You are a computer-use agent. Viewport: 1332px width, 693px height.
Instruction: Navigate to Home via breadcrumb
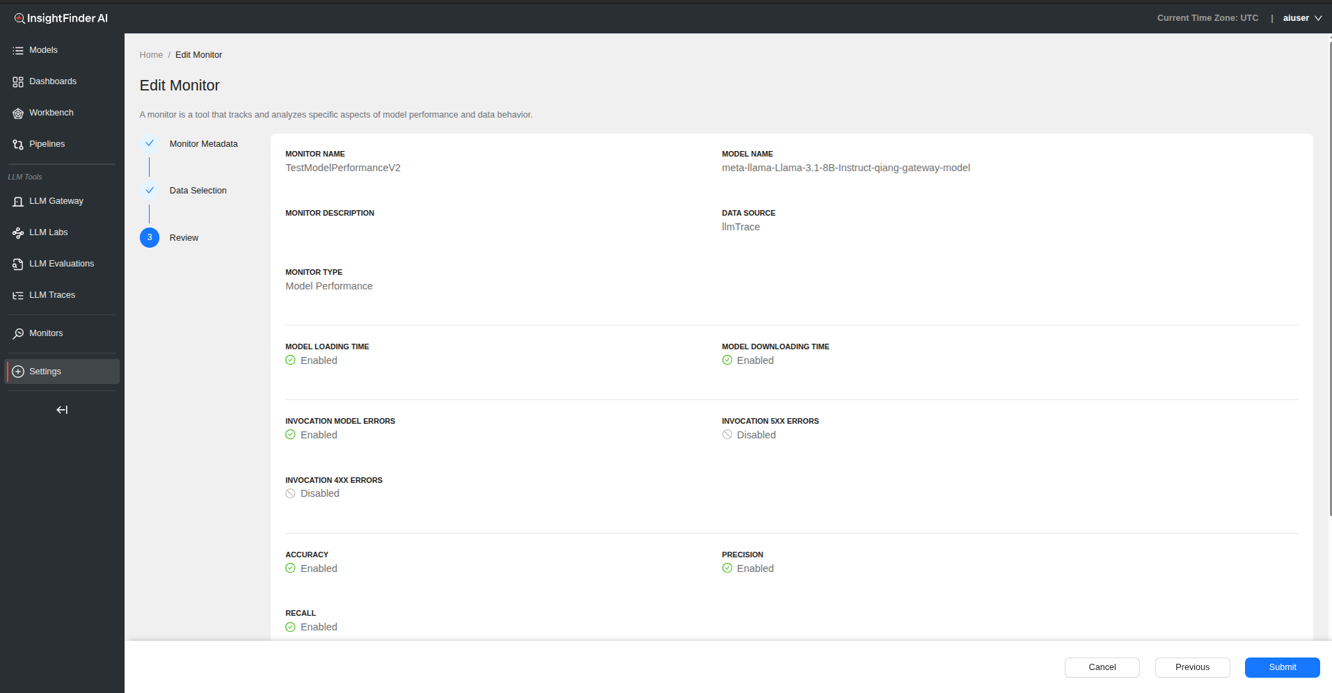pyautogui.click(x=151, y=55)
